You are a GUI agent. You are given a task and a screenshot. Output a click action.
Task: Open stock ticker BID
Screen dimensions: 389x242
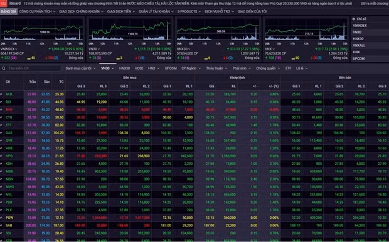click(8, 102)
